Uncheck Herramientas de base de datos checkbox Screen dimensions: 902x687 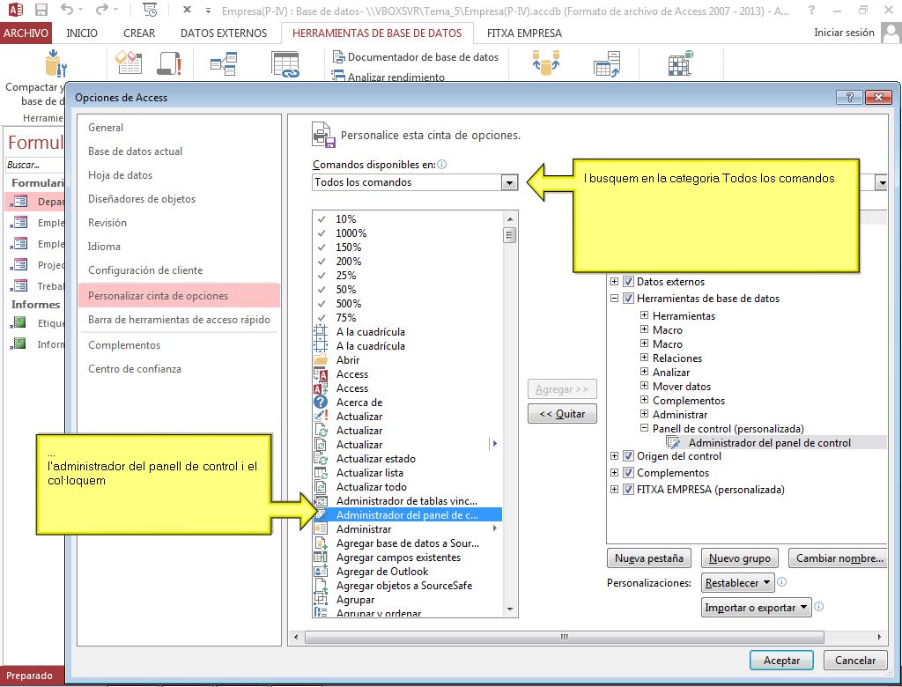pos(628,299)
